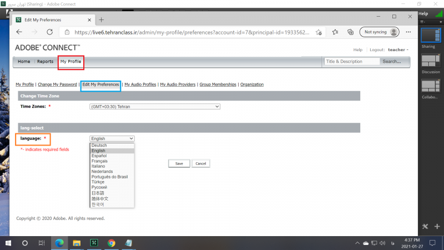Click the browser back arrow
Viewport: 444px width, 250px height.
pyautogui.click(x=19, y=32)
